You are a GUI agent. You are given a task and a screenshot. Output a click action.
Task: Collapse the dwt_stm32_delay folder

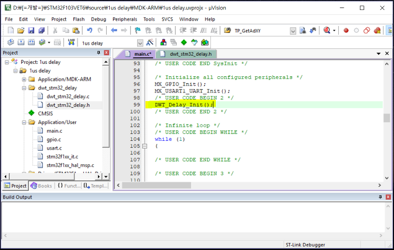click(x=24, y=88)
